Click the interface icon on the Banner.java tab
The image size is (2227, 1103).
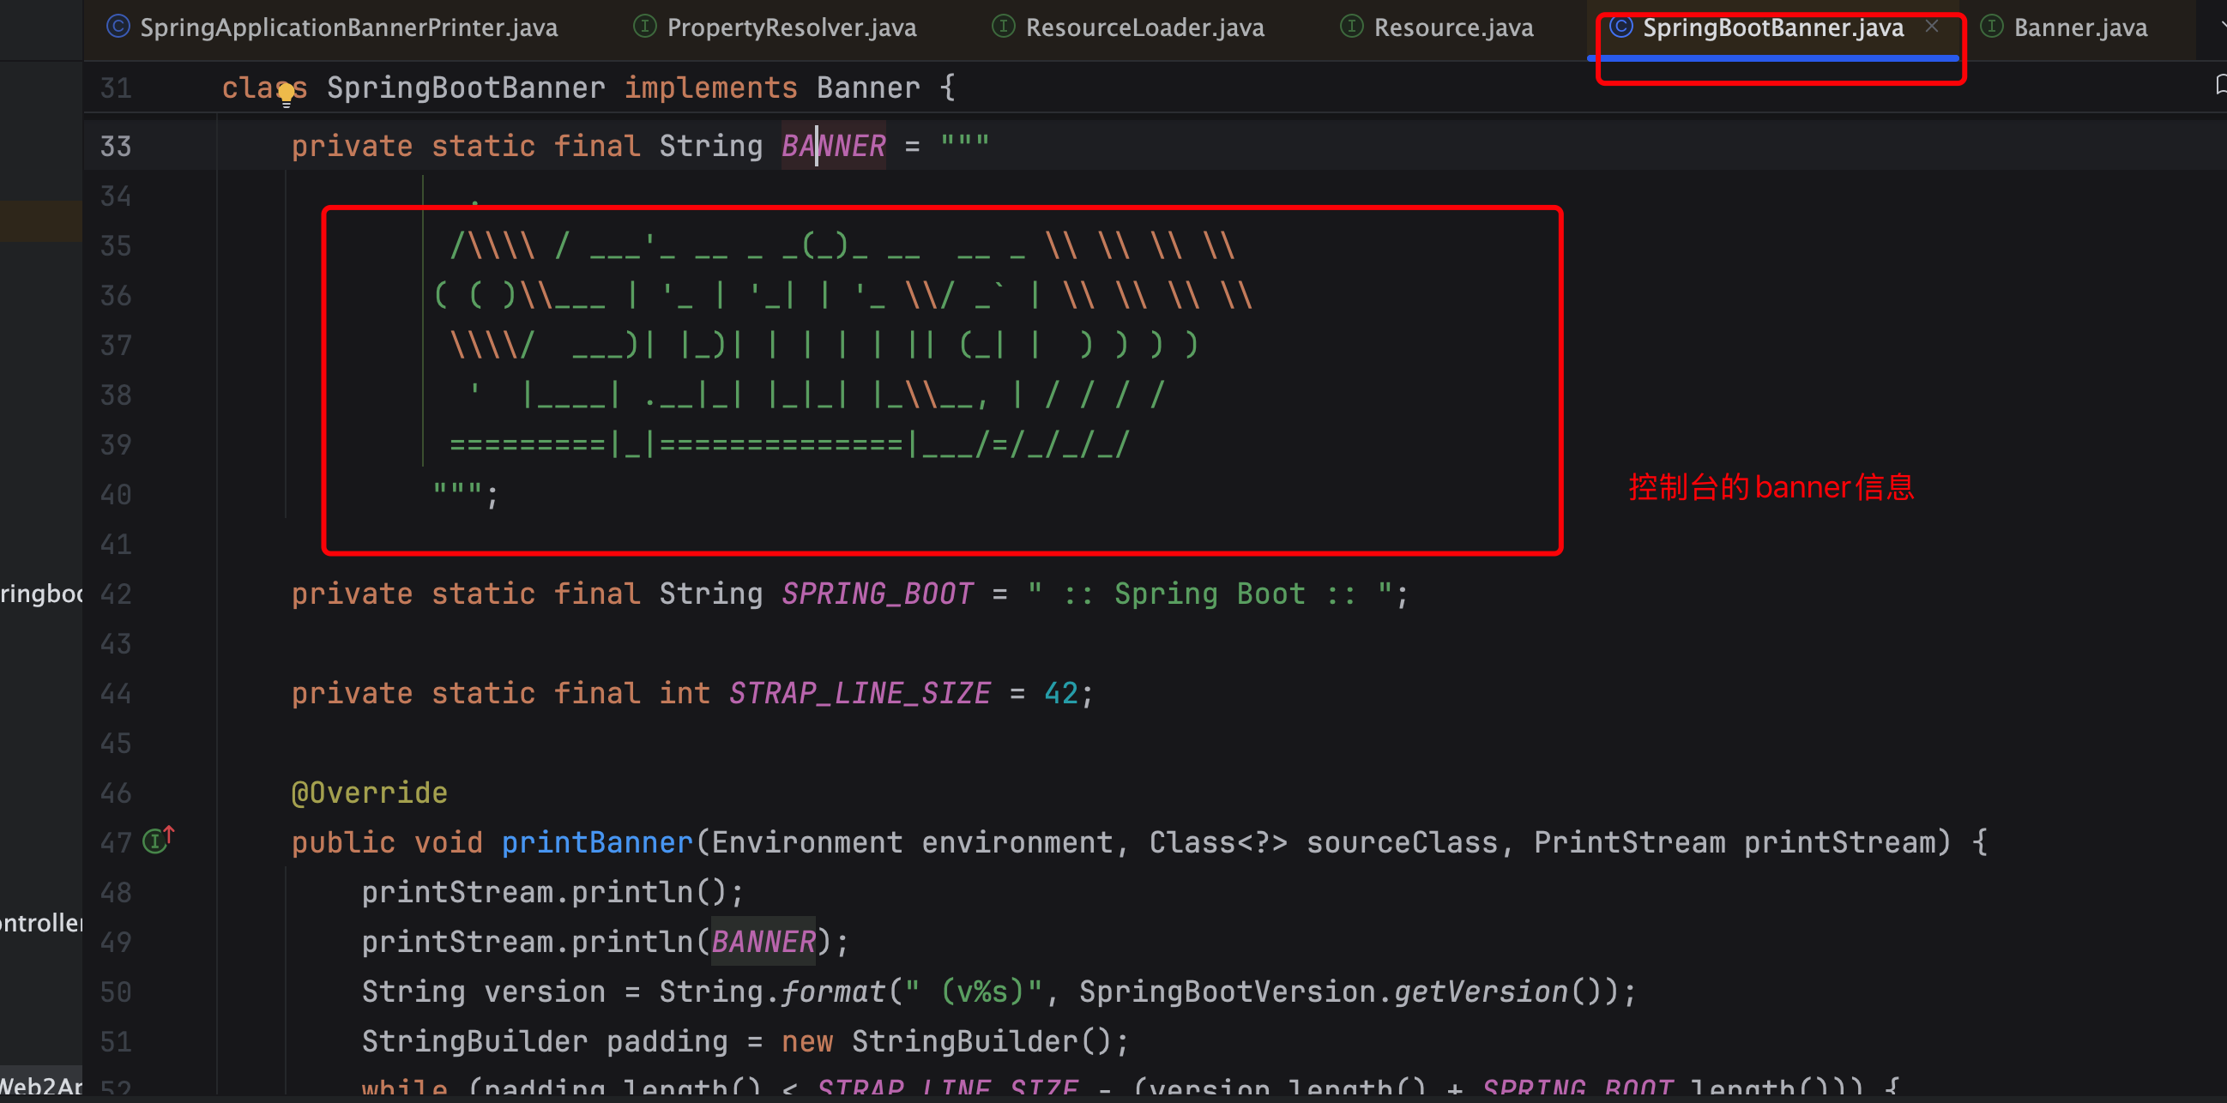[x=1992, y=27]
